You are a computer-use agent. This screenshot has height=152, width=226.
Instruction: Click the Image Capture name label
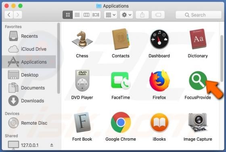[198, 139]
